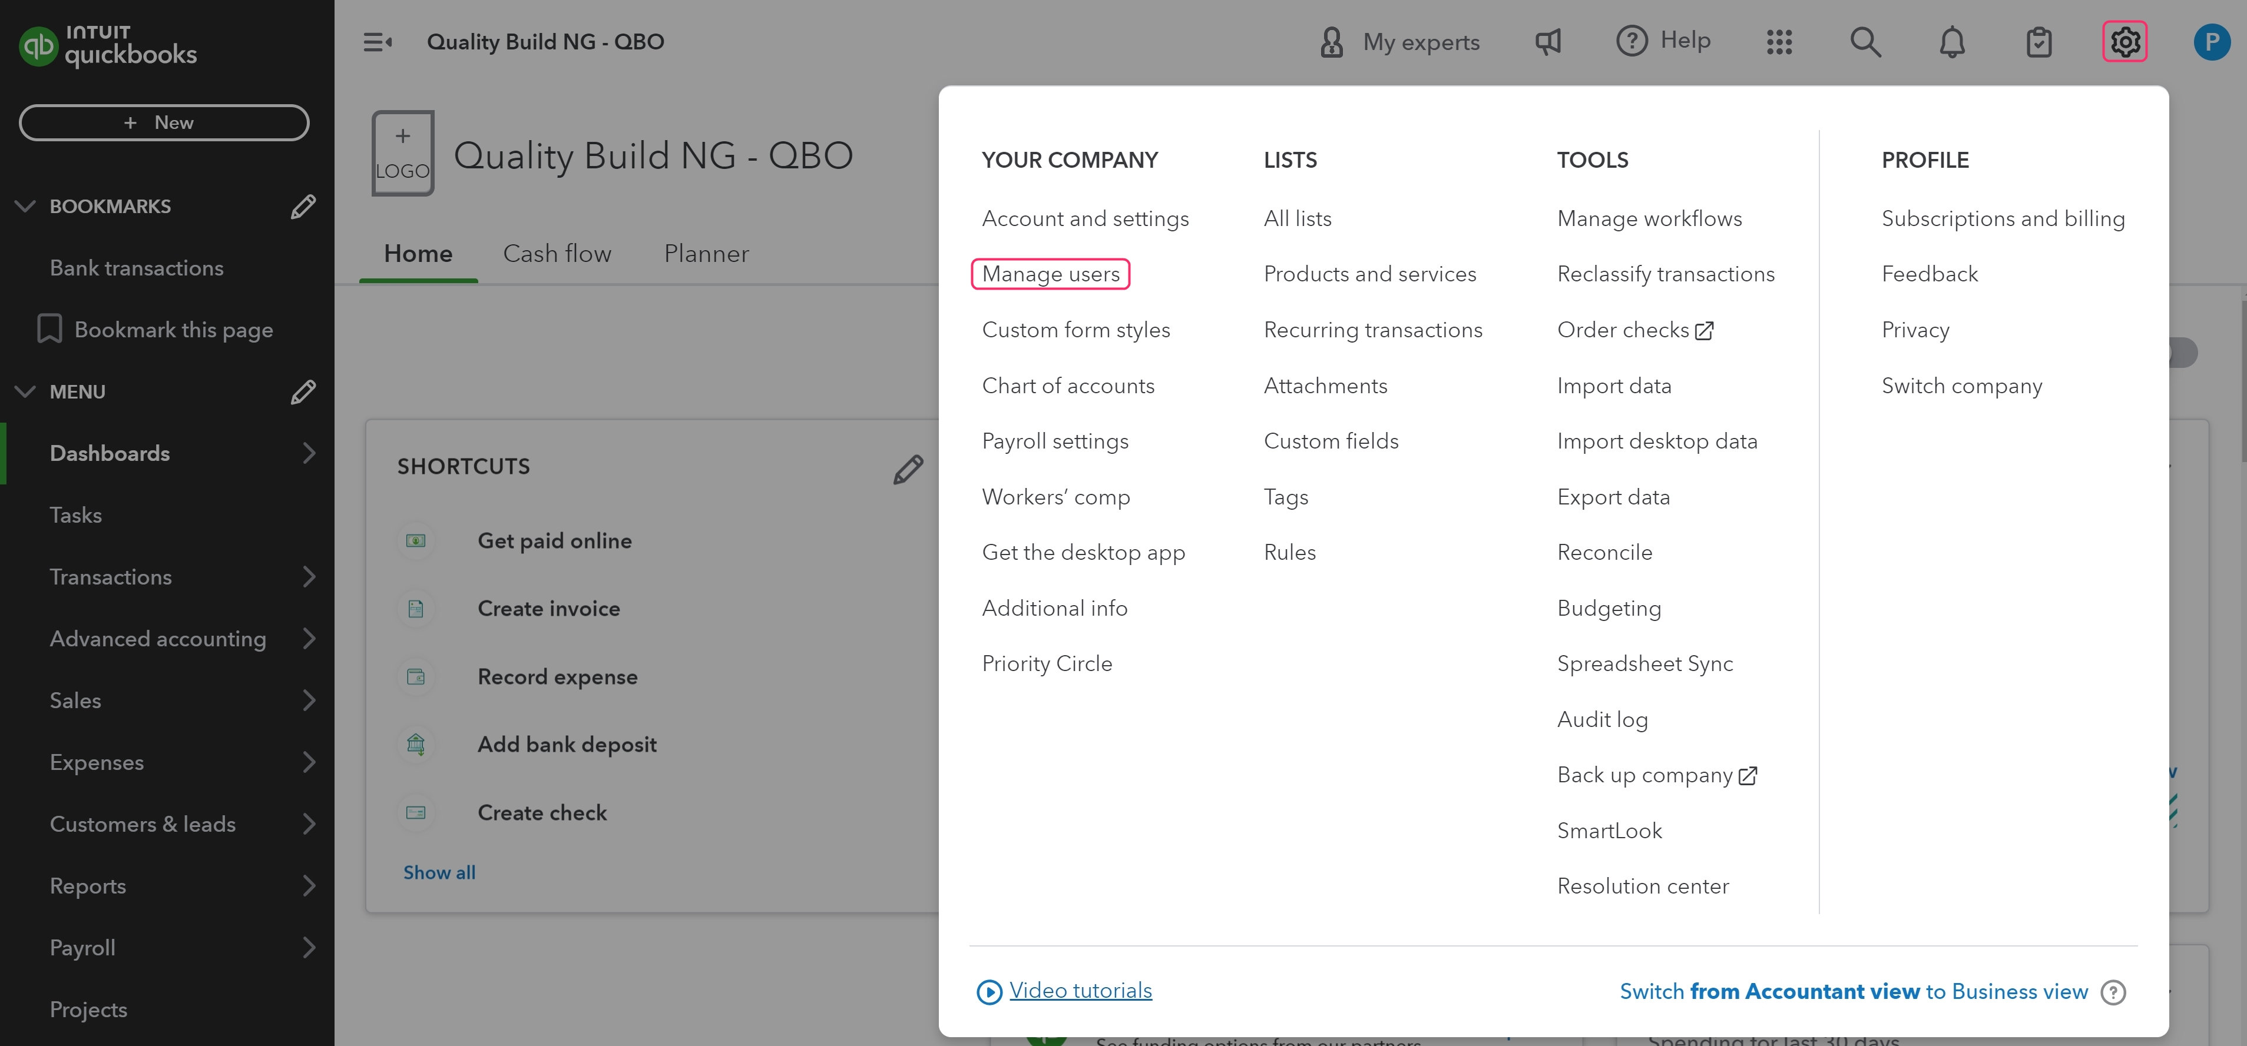Open Reconcile tool
The width and height of the screenshot is (2247, 1046).
(x=1604, y=552)
